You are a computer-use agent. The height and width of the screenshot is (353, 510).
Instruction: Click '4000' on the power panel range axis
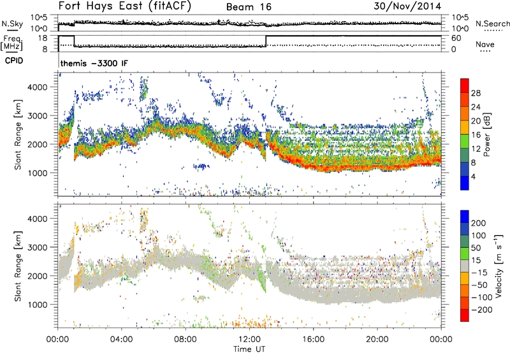[x=37, y=87]
